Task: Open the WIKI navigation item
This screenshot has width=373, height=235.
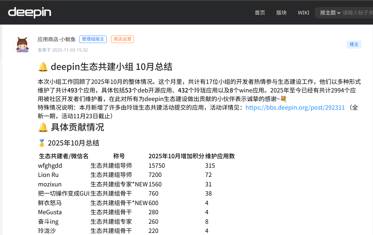Action: coord(304,13)
